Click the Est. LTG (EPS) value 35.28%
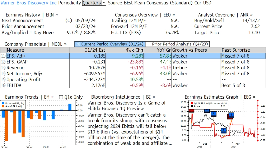Viewport: 266px width, 149px height. click(x=172, y=32)
